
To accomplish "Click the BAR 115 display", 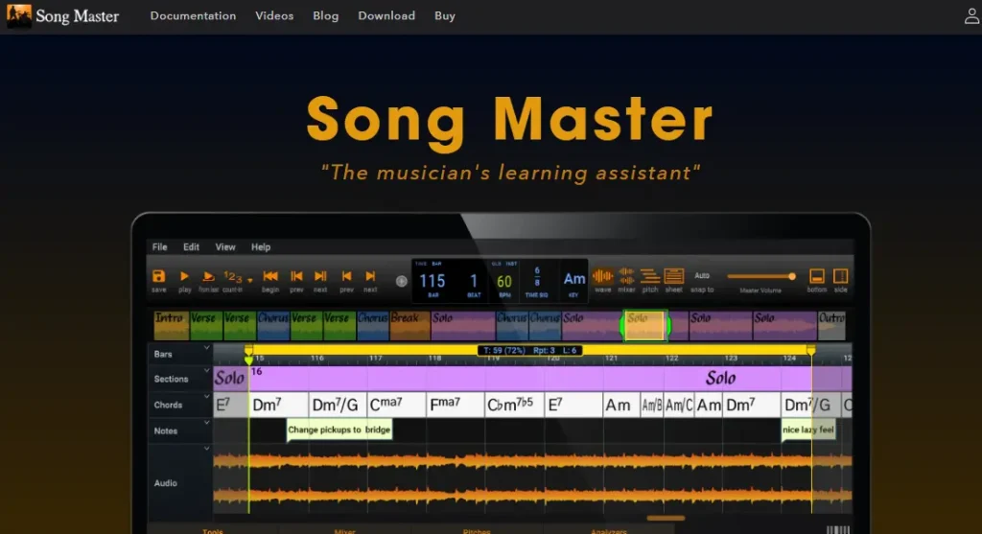I will 433,281.
